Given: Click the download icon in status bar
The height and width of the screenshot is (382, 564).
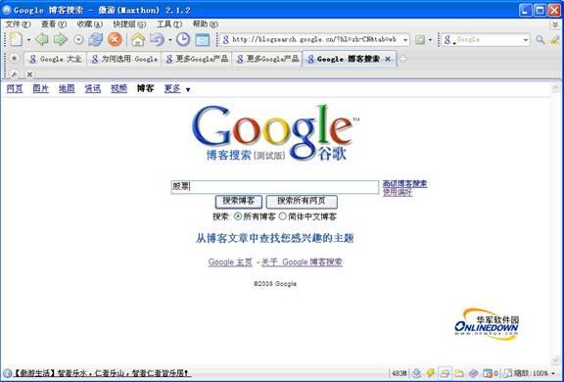Looking at the screenshot, I should [x=416, y=373].
